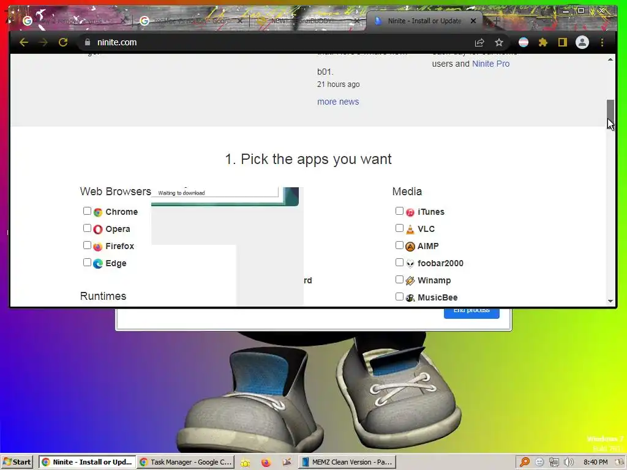This screenshot has height=470, width=627.
Task: Check the MusicBee checkbox
Action: click(399, 297)
